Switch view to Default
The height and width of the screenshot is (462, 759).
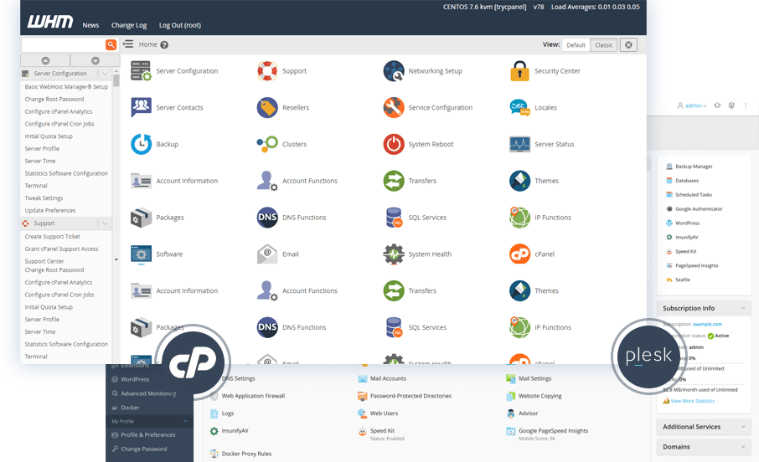click(576, 45)
